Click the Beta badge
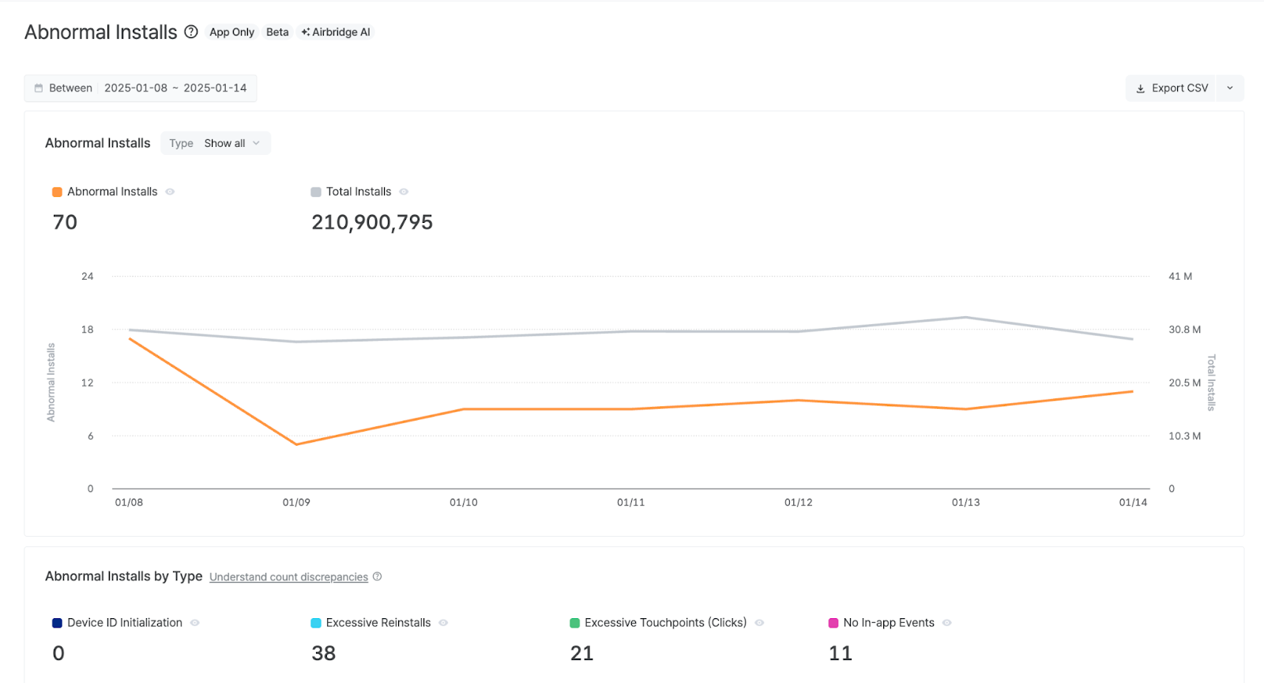This screenshot has width=1264, height=683. pos(277,32)
